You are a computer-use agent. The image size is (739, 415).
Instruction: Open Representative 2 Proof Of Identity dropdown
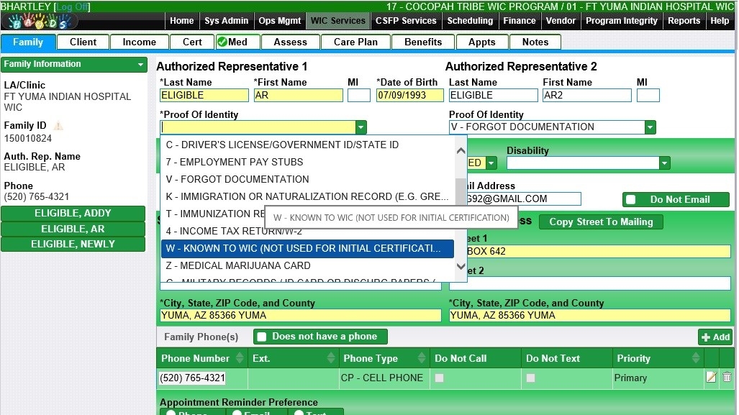650,127
